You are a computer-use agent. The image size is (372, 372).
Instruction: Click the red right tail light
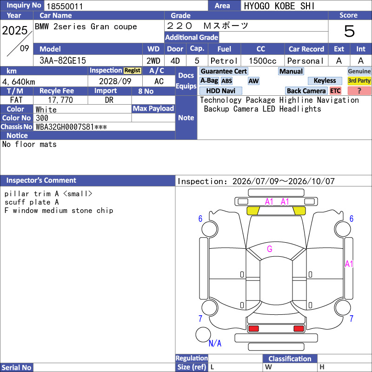click(x=299, y=329)
